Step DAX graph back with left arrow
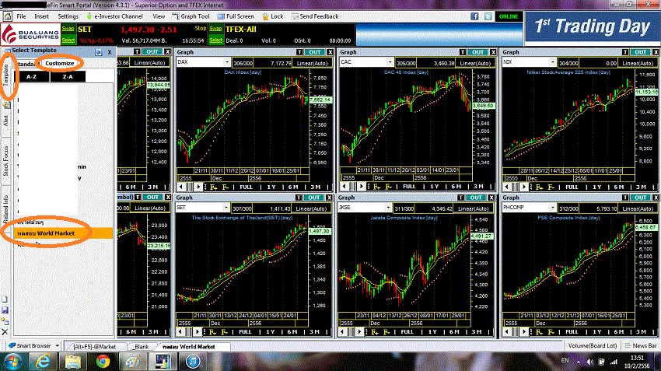The width and height of the screenshot is (661, 371). [181, 187]
